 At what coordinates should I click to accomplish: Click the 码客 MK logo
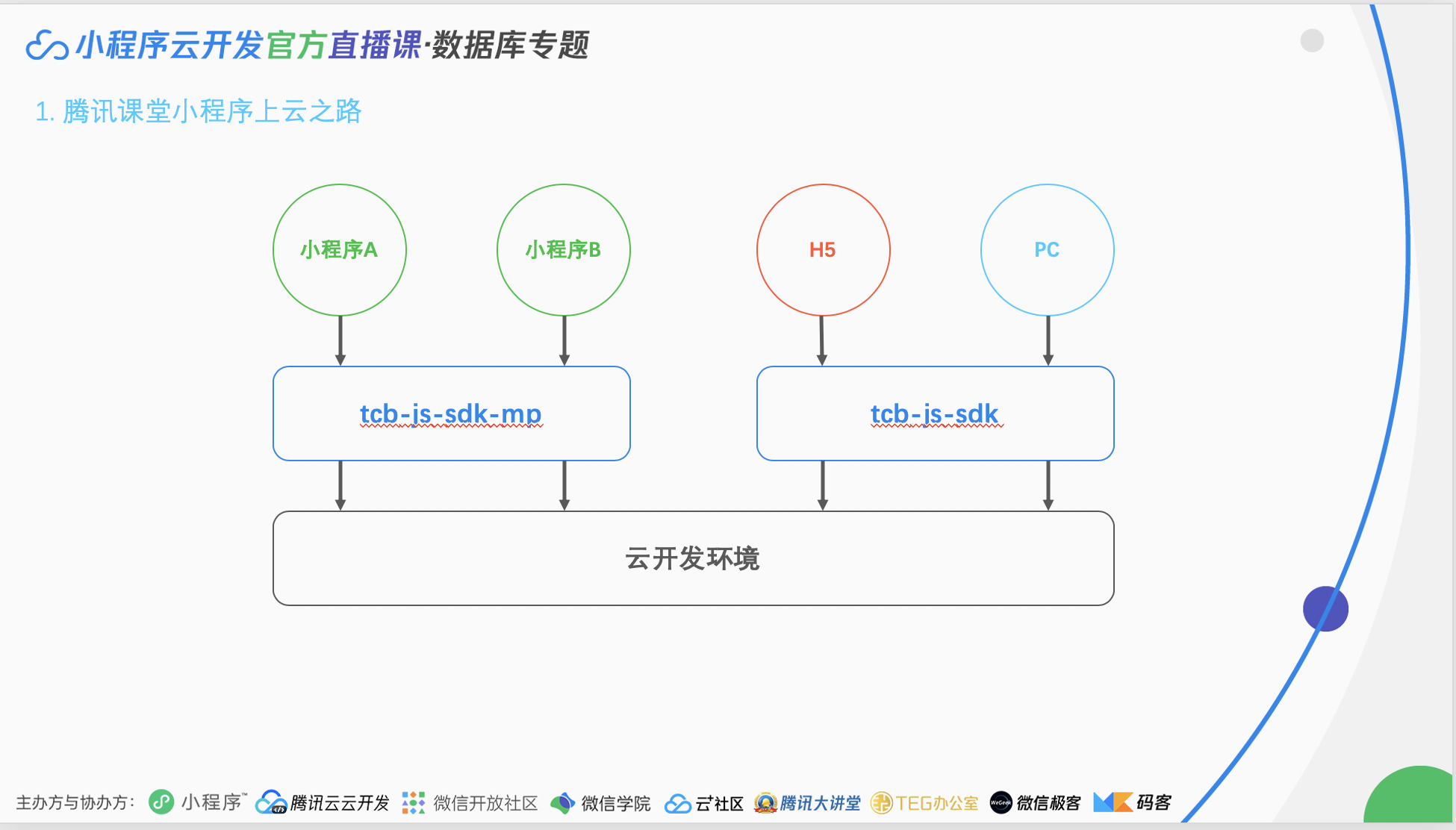pos(1113,802)
